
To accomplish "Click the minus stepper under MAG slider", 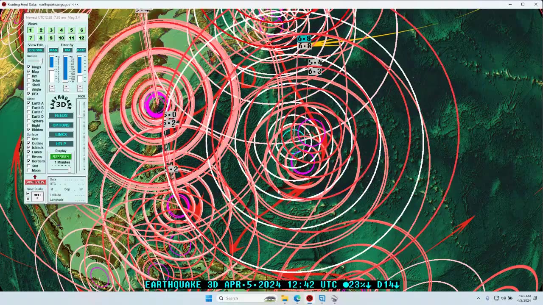I will tap(52, 90).
